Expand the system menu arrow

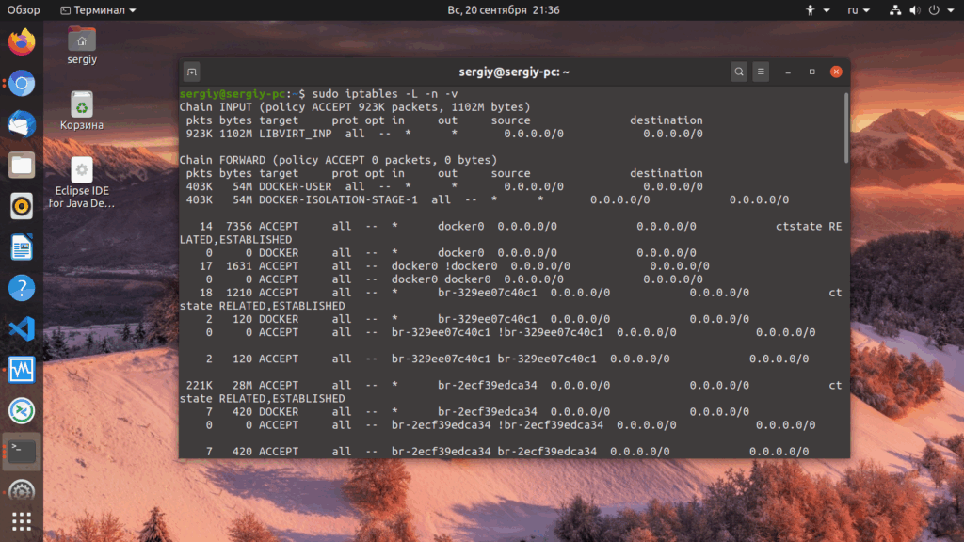[x=951, y=9]
